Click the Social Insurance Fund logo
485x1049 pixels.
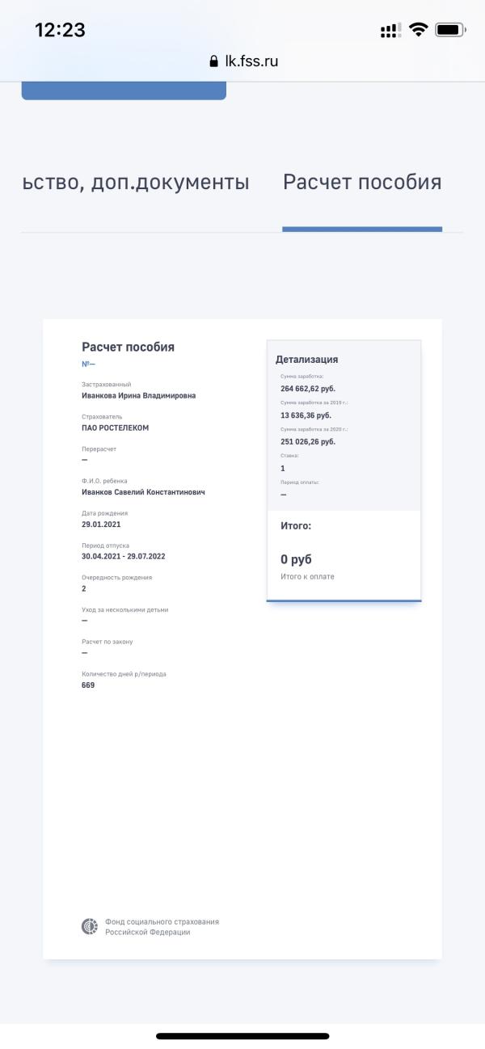click(x=90, y=927)
